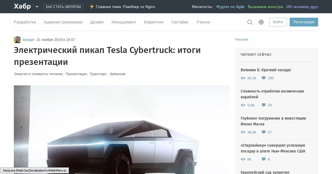Open Главная тема: Рамблер vs Nginx link
The image size is (332, 174).
[x=126, y=7]
